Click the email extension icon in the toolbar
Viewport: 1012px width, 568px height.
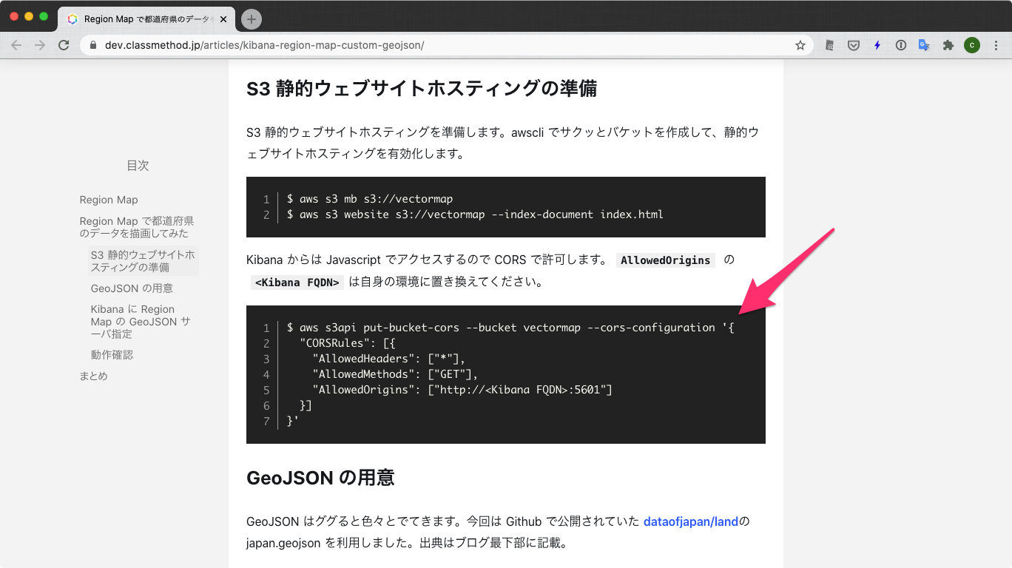coord(829,45)
